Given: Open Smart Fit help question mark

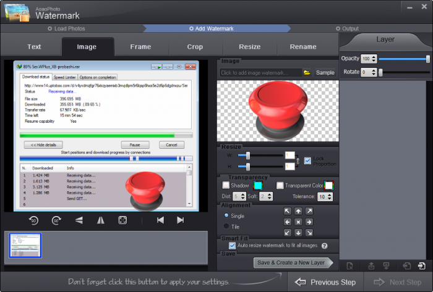Looking at the screenshot, I should tap(325, 246).
